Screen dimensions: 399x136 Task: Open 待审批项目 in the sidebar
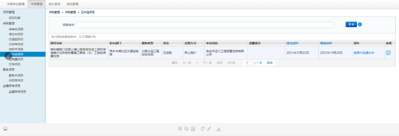click(x=16, y=29)
